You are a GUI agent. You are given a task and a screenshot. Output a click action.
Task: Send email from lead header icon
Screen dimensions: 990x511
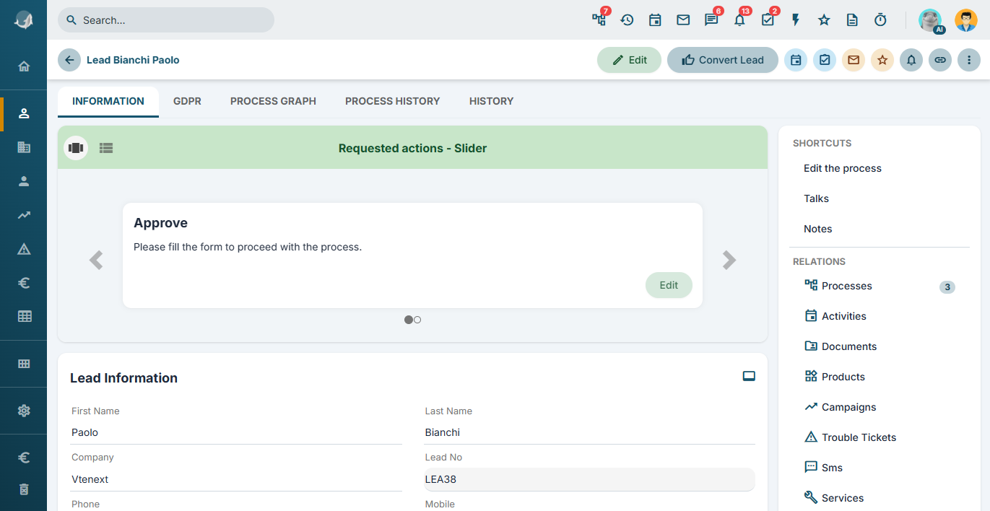(854, 60)
